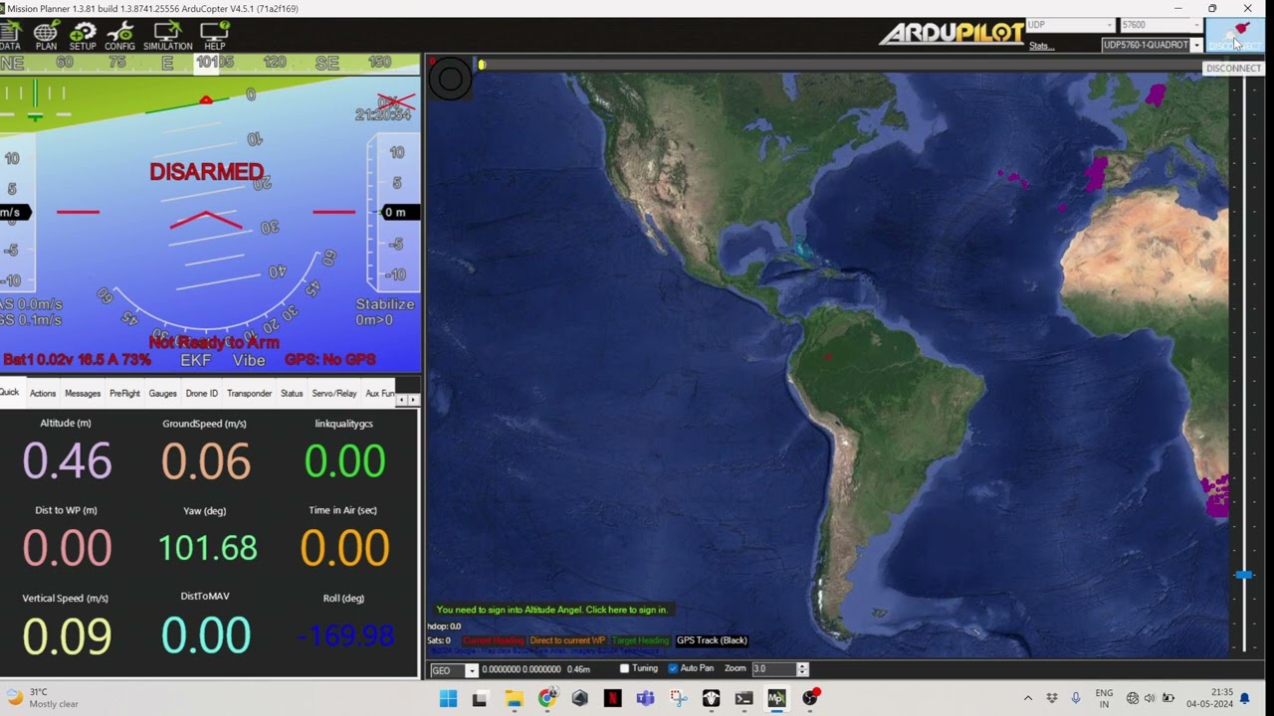Screen dimensions: 1274x716
Task: Open the SETUP screen
Action: pyautogui.click(x=83, y=37)
